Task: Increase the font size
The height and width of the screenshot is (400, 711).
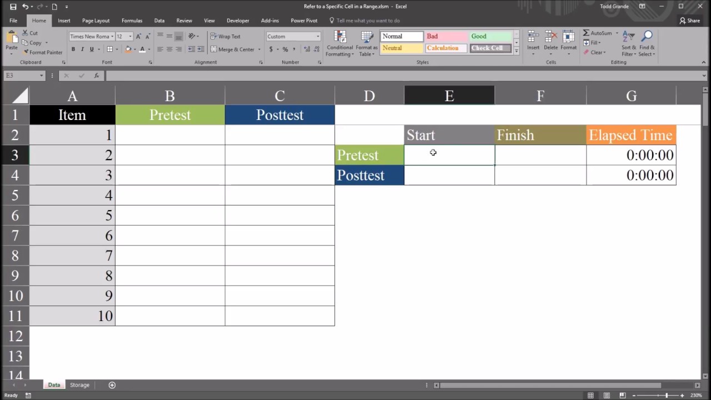Action: [x=138, y=37]
